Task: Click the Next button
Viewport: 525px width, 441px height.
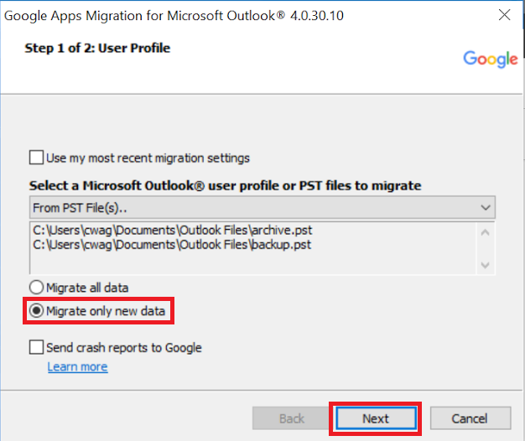Action: [x=376, y=418]
